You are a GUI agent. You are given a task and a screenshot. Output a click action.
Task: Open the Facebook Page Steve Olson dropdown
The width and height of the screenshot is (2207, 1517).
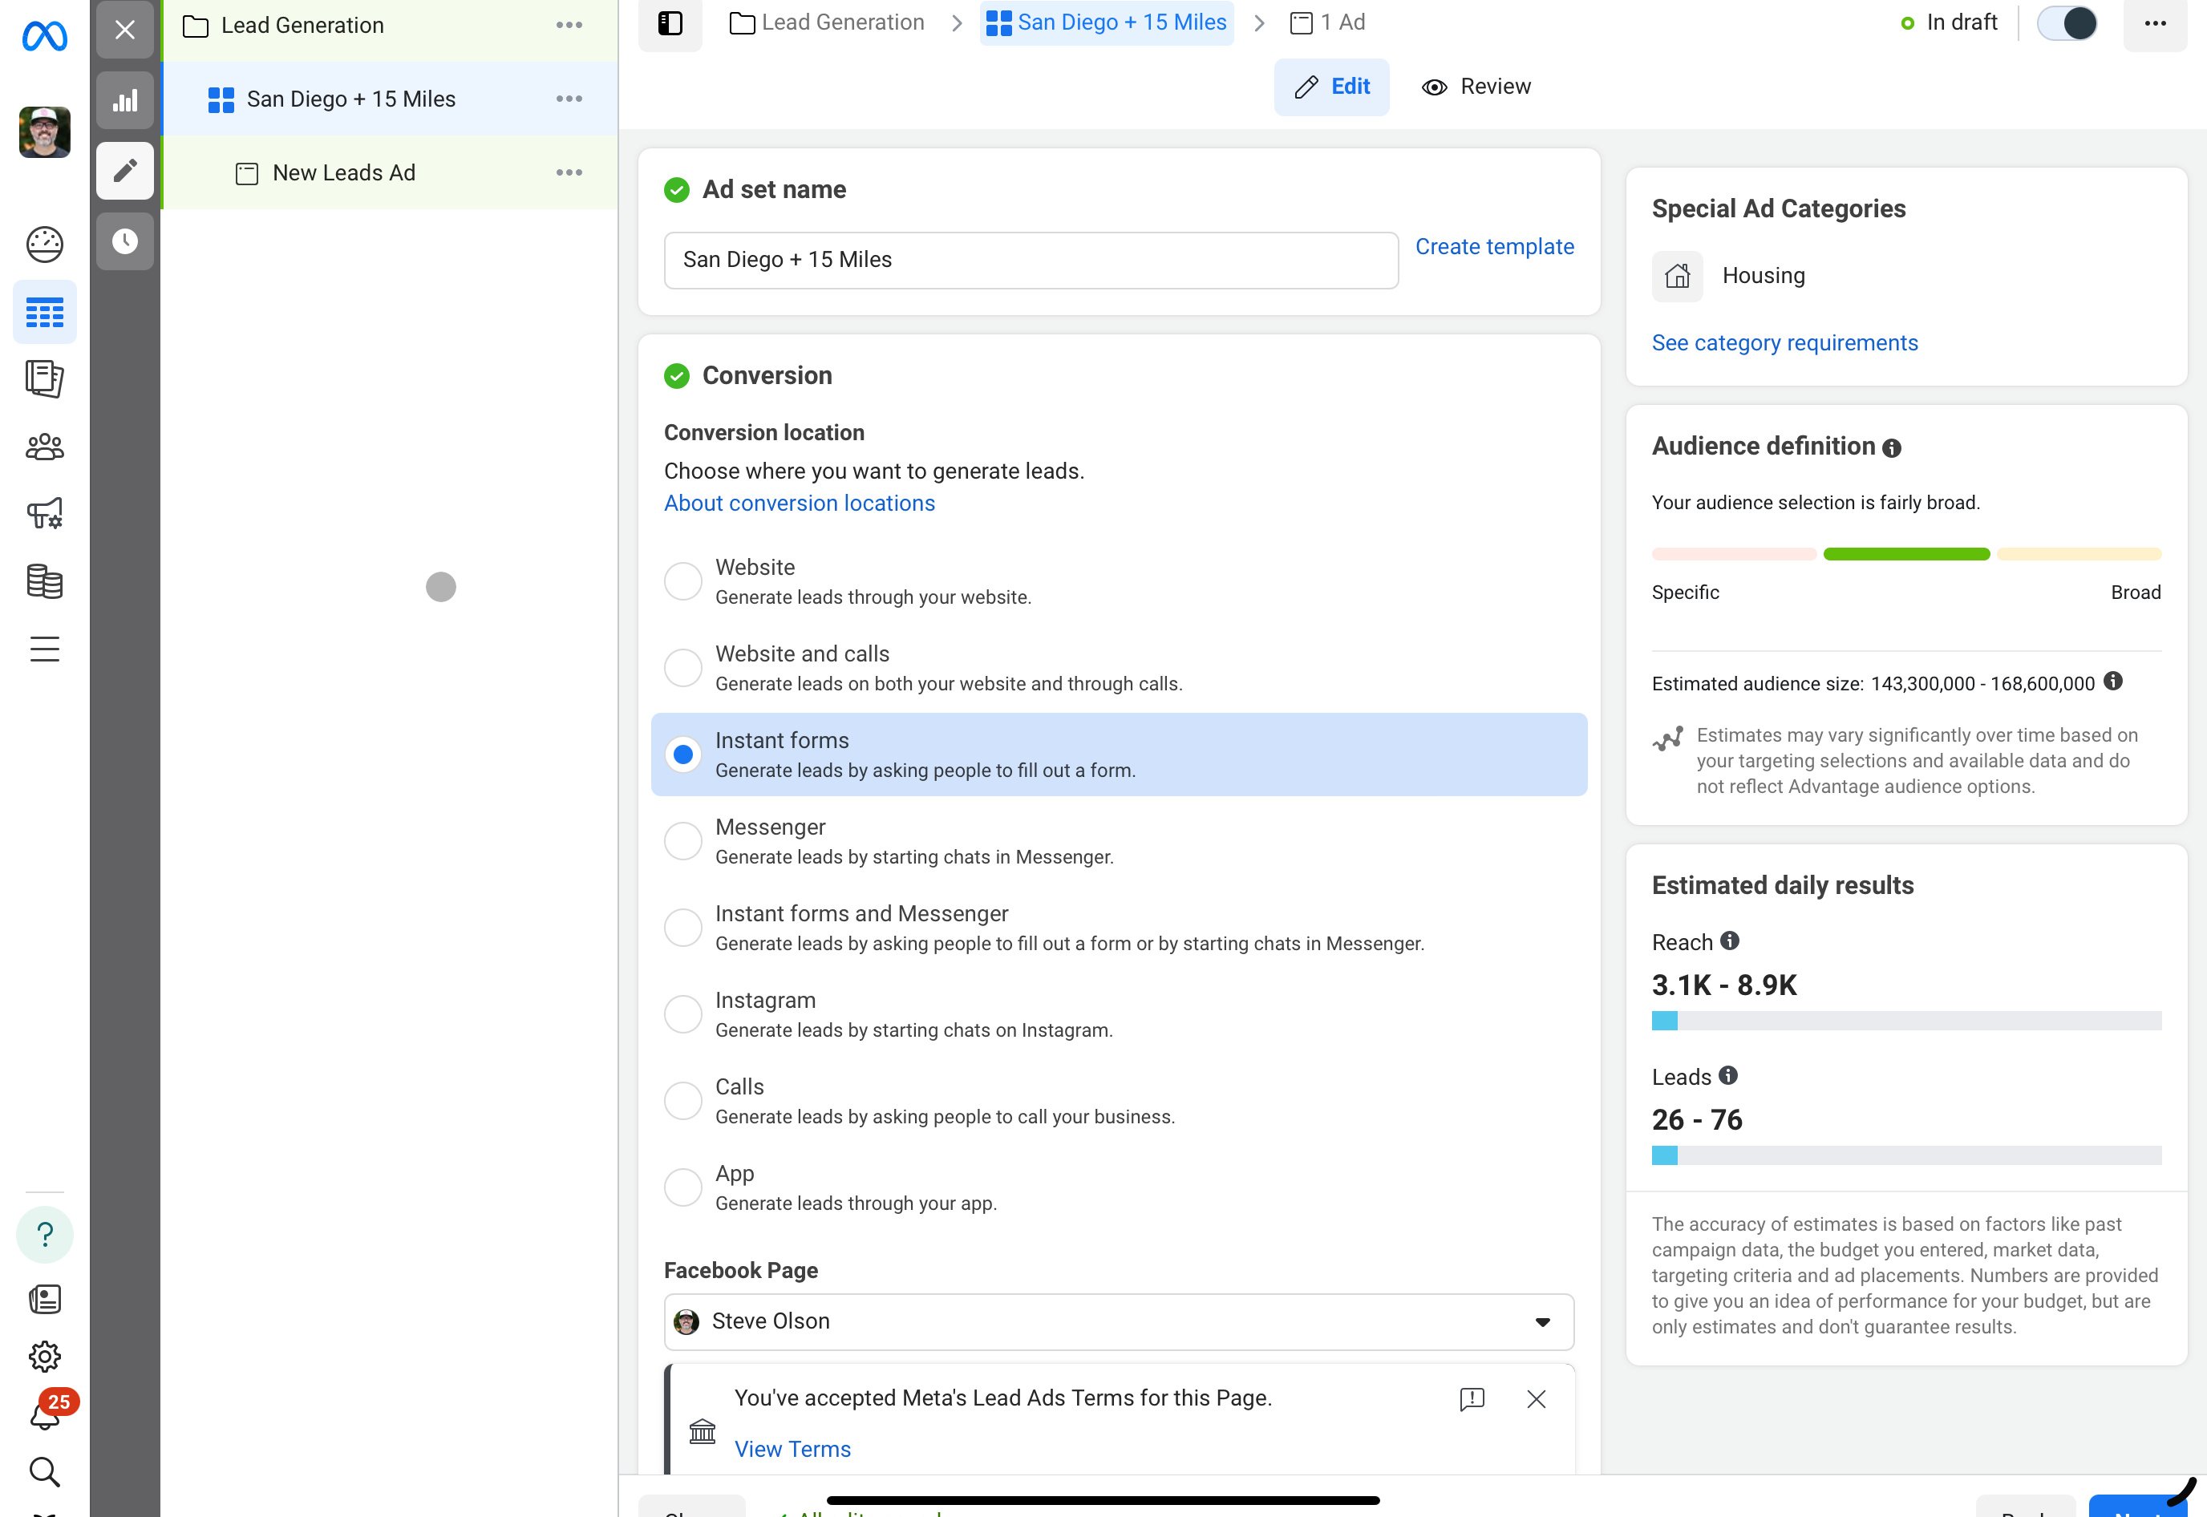(1118, 1321)
